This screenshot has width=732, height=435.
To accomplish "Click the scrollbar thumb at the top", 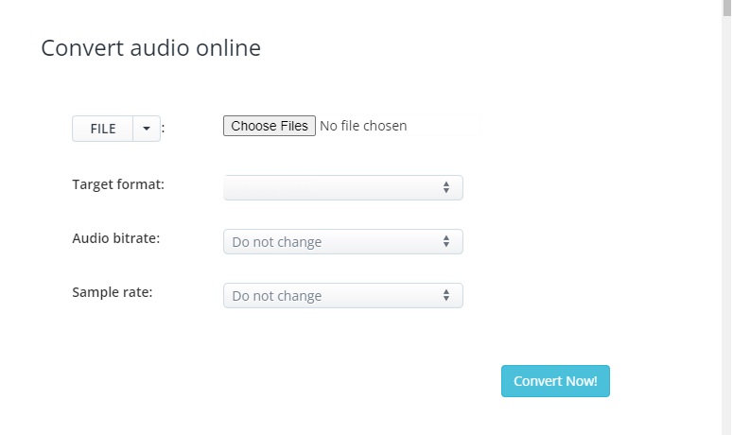I will point(725,8).
